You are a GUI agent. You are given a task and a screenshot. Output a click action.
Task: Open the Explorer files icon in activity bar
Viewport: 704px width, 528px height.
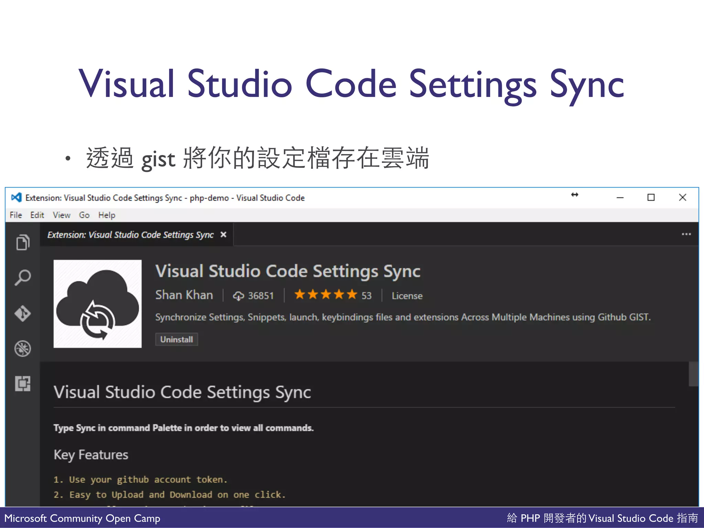23,242
